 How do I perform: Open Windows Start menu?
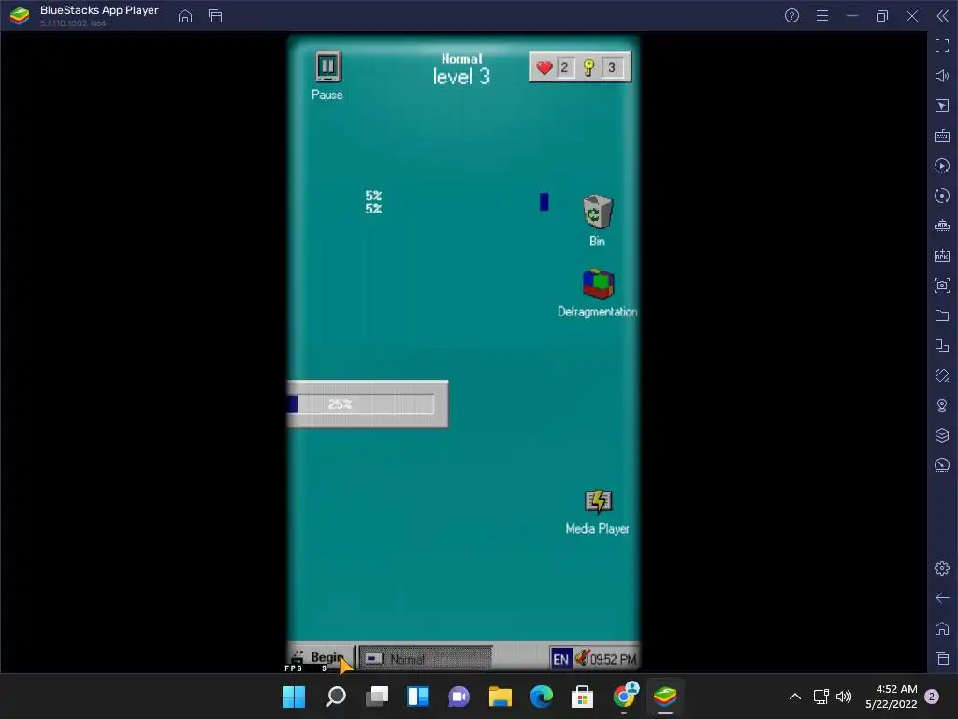[x=294, y=697]
